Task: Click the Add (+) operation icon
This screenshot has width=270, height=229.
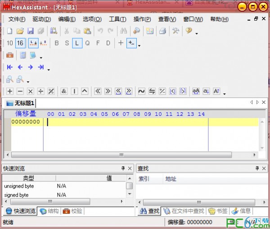Action: point(10,91)
